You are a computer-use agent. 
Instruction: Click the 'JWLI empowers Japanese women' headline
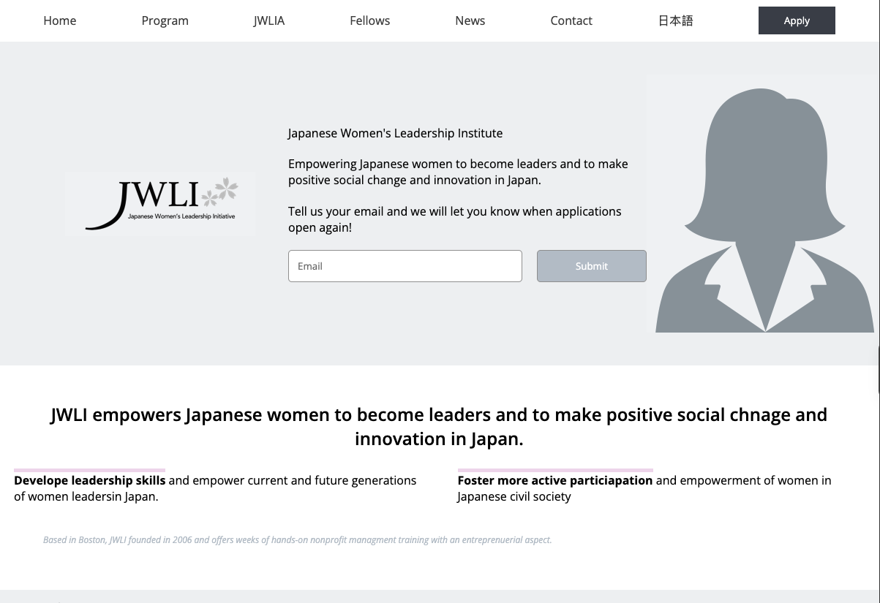coord(439,427)
